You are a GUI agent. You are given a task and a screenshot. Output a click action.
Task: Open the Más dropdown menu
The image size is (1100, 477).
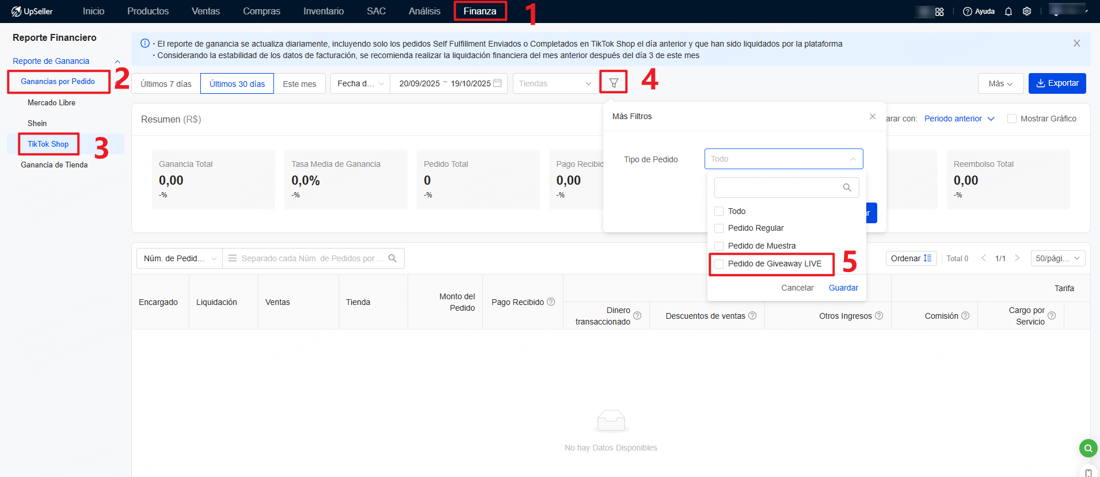1000,83
